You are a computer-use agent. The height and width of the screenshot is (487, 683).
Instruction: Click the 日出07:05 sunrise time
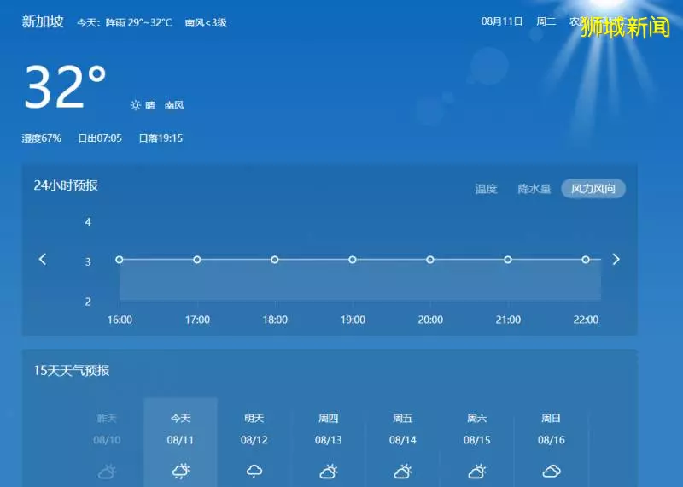[x=100, y=138]
